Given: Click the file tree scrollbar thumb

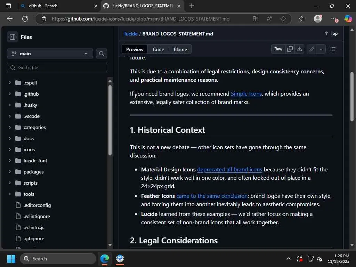Looking at the screenshot, I should pos(110,120).
